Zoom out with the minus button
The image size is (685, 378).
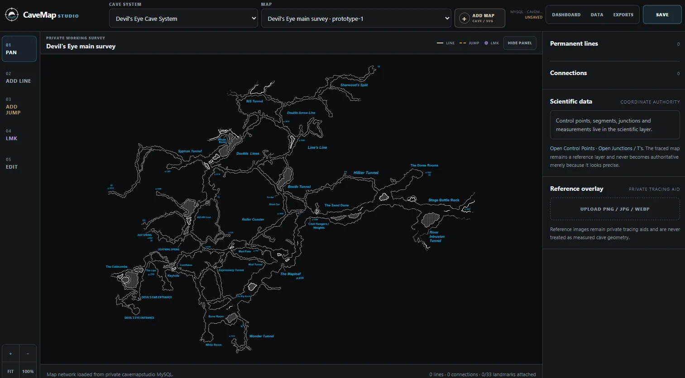click(28, 354)
